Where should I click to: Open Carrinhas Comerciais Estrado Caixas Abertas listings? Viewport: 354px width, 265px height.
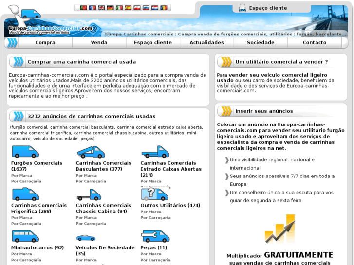171,169
